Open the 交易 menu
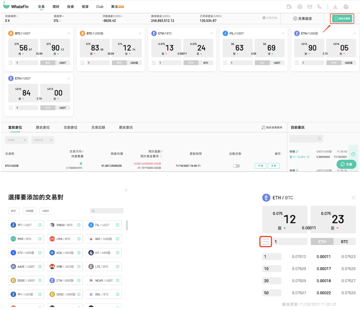 pos(42,7)
